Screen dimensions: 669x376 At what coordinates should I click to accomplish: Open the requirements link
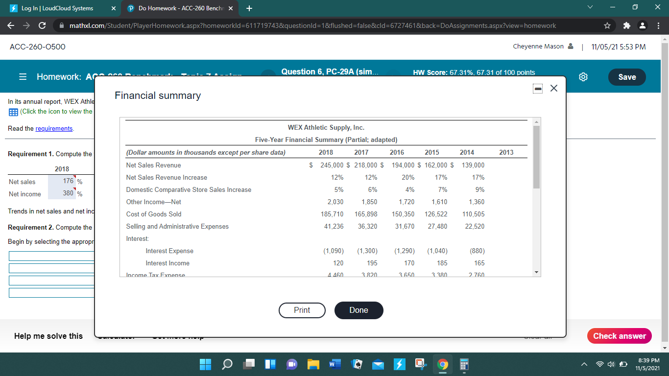click(54, 128)
